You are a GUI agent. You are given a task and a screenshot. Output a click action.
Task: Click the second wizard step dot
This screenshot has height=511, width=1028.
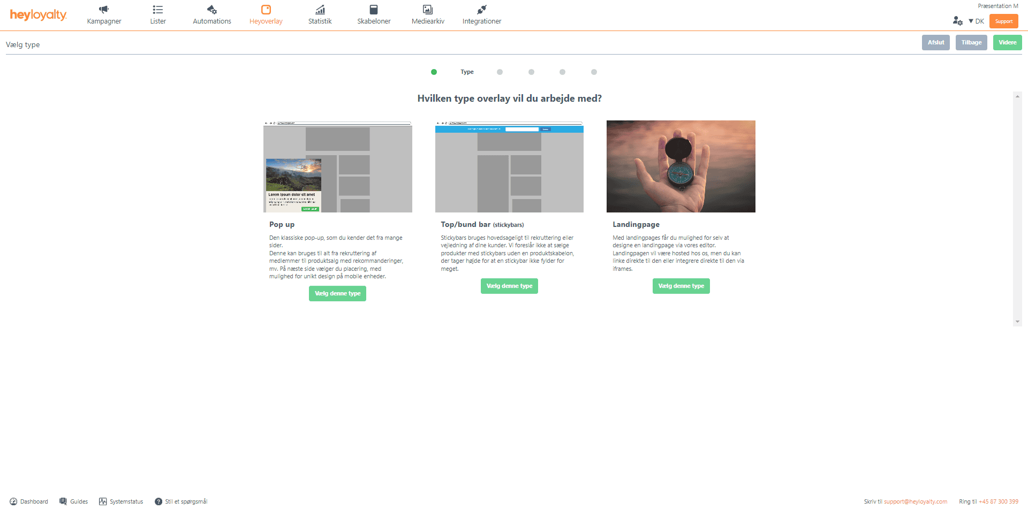tap(500, 72)
